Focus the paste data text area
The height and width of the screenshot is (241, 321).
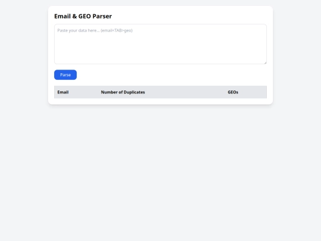[160, 44]
